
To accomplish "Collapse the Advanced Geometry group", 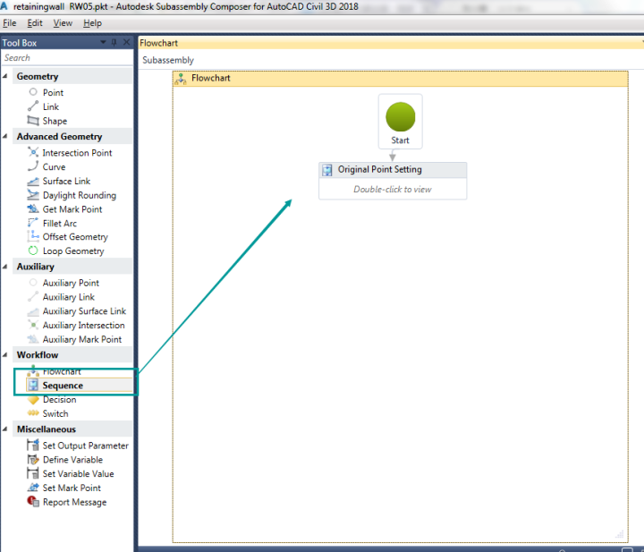I will (5, 136).
